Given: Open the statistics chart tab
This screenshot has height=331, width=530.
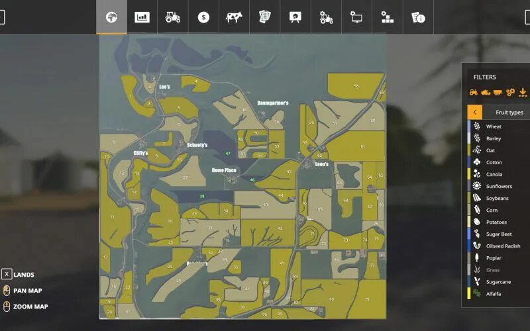Looking at the screenshot, I should click(x=142, y=17).
